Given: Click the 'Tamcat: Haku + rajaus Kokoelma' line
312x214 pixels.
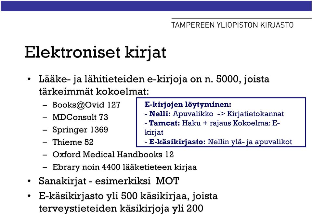Looking at the screenshot, I should point(212,123).
